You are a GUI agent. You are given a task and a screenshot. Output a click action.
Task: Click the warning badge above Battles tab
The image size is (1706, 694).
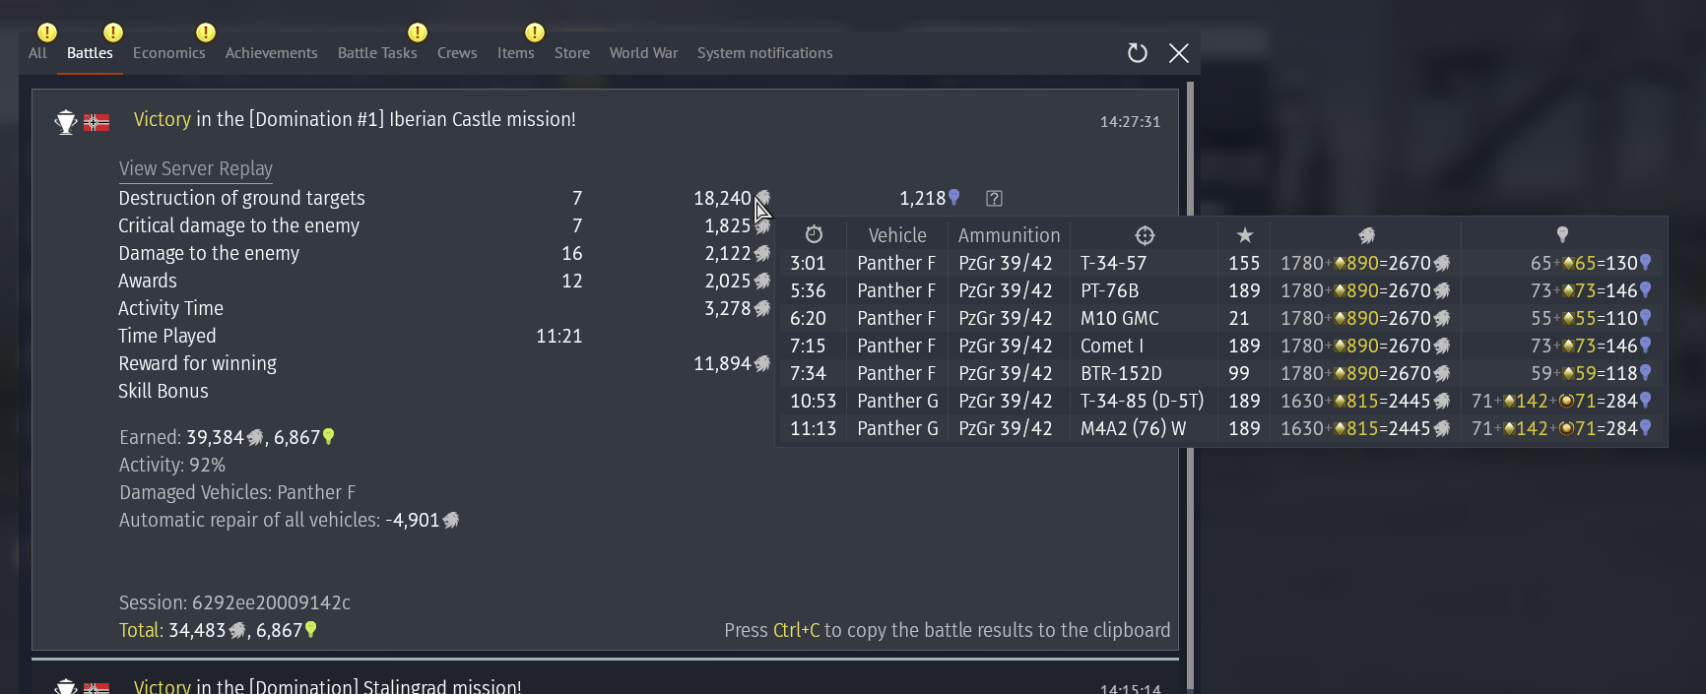pyautogui.click(x=113, y=32)
